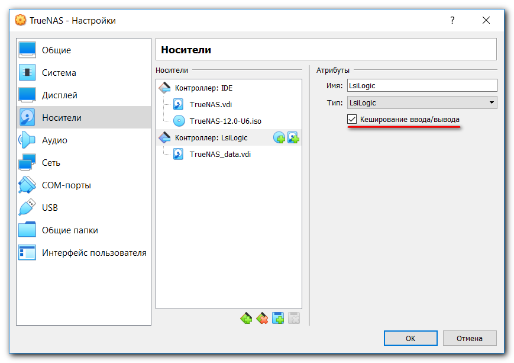Click the Общие monitor icon
The image size is (514, 363).
pyautogui.click(x=27, y=50)
